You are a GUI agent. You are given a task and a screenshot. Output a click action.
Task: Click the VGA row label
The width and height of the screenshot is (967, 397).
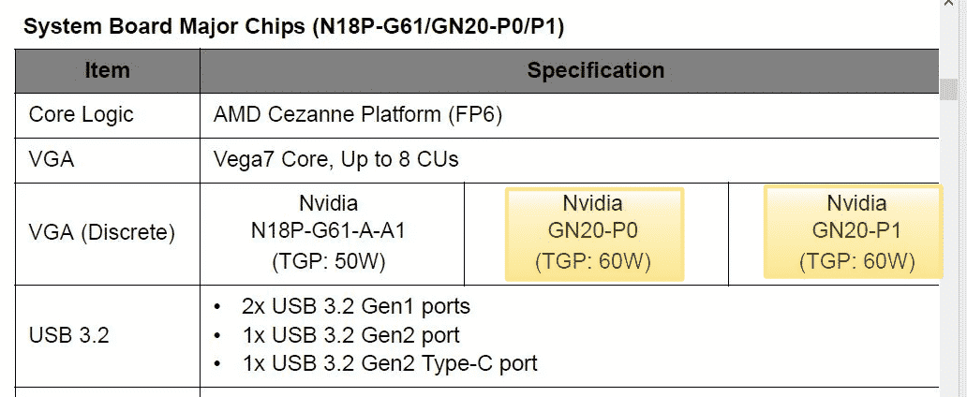[x=52, y=159]
